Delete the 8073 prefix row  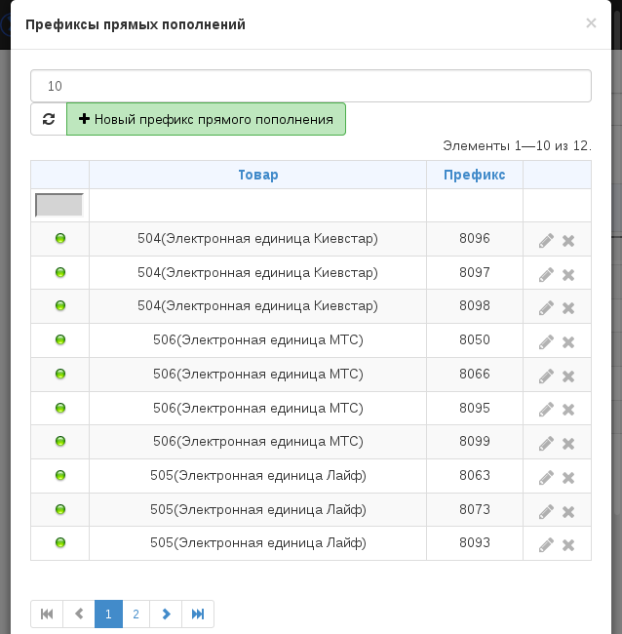coord(568,512)
